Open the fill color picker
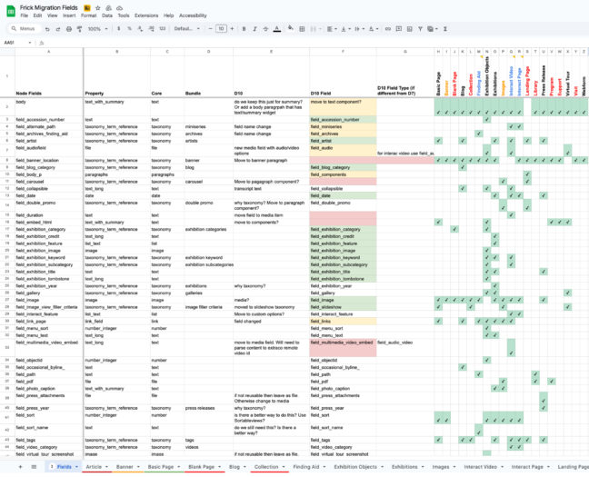The image size is (589, 477). coord(290,29)
